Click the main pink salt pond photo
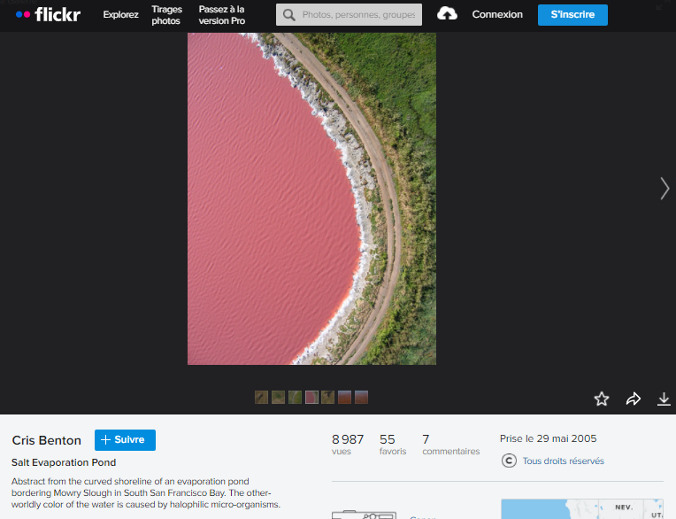 coord(311,199)
